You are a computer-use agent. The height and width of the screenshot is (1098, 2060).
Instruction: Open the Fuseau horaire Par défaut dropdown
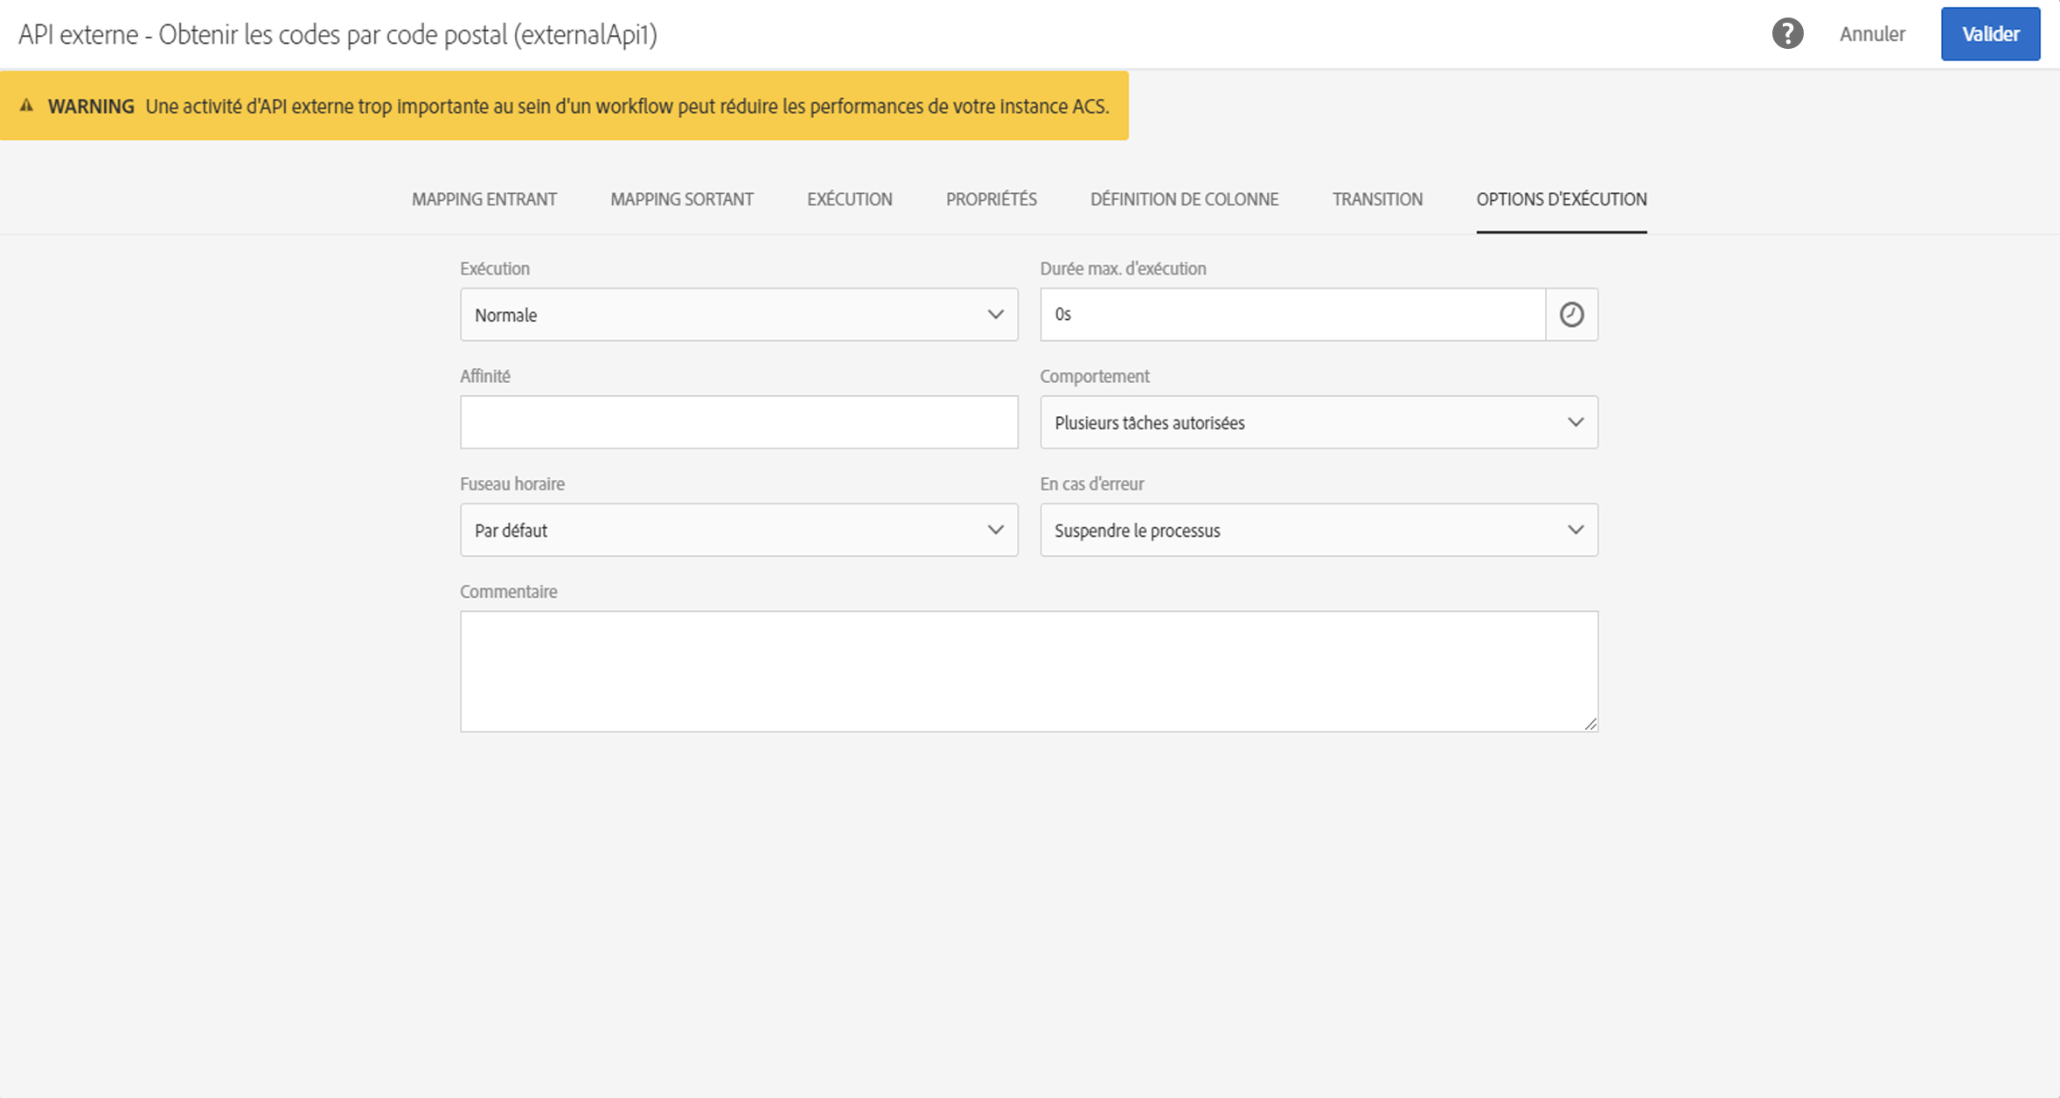coord(738,530)
